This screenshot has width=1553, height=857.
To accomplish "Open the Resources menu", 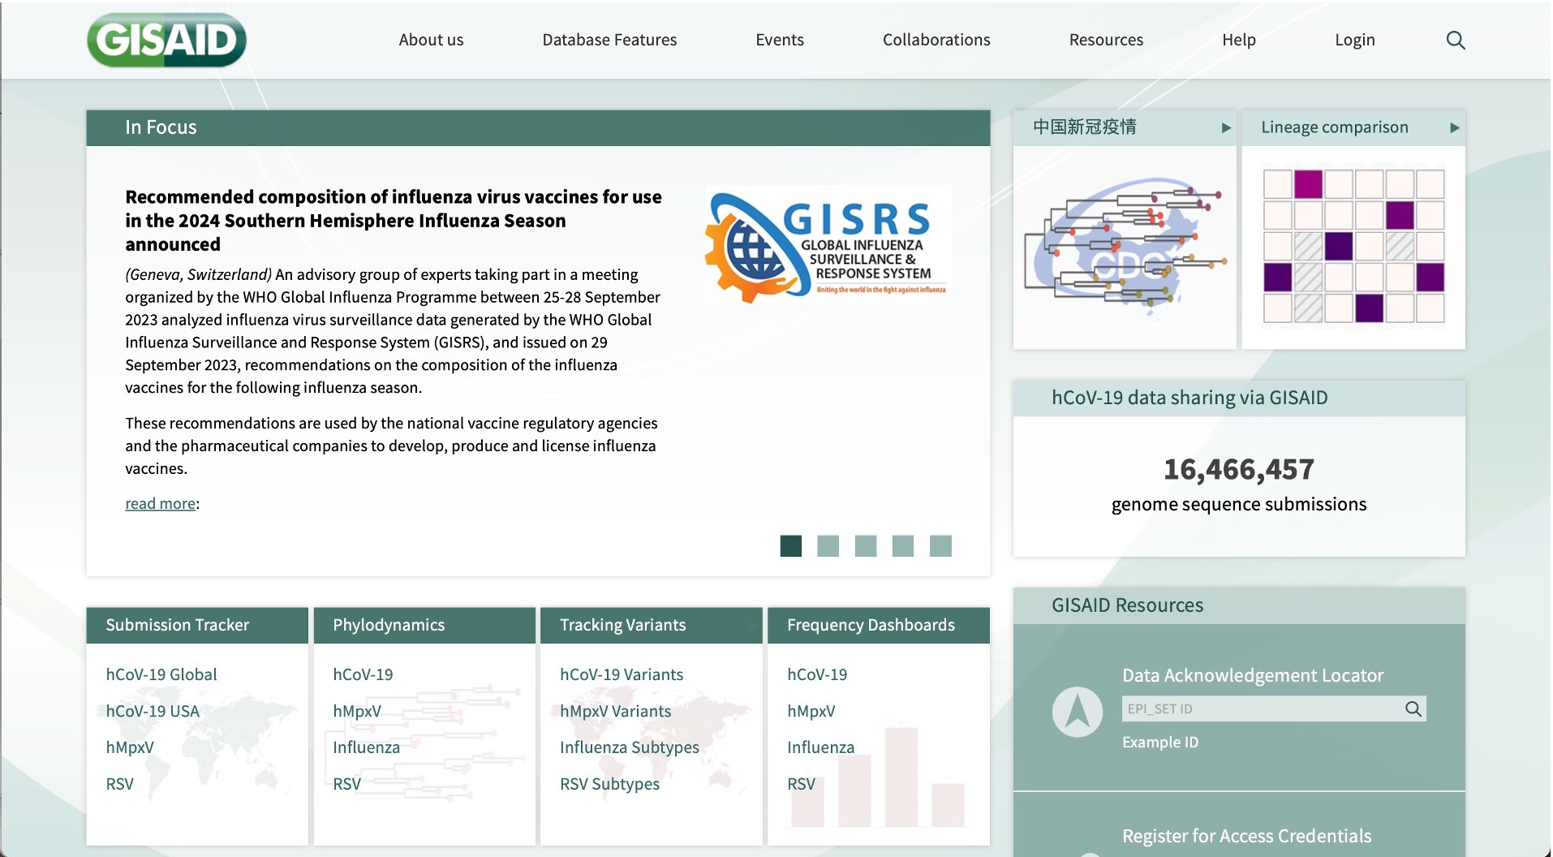I will 1106,40.
